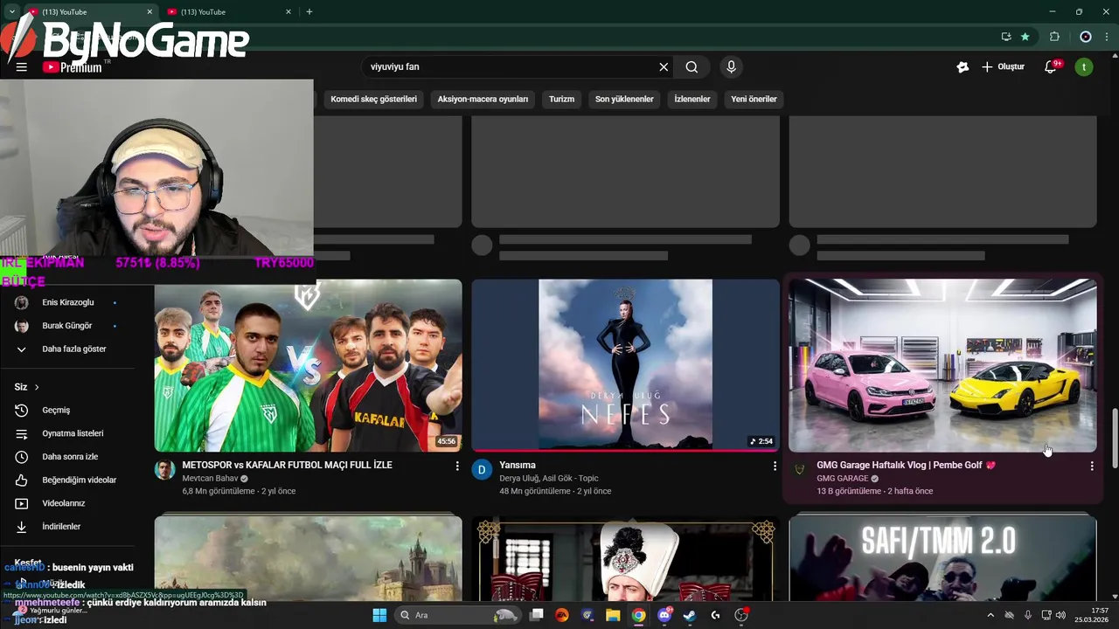Select the 'İzlenenler' filter chip
Image resolution: width=1119 pixels, height=629 pixels.
[692, 99]
